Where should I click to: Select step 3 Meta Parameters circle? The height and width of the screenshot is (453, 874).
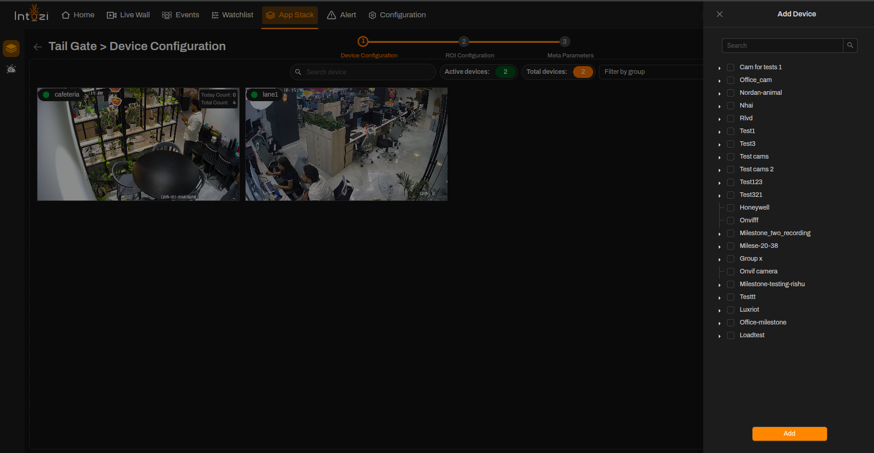564,41
